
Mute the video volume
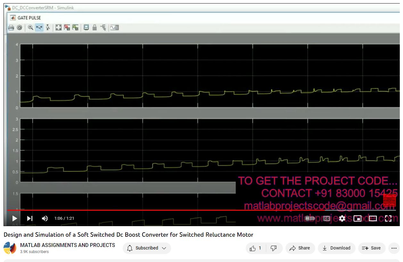click(45, 218)
